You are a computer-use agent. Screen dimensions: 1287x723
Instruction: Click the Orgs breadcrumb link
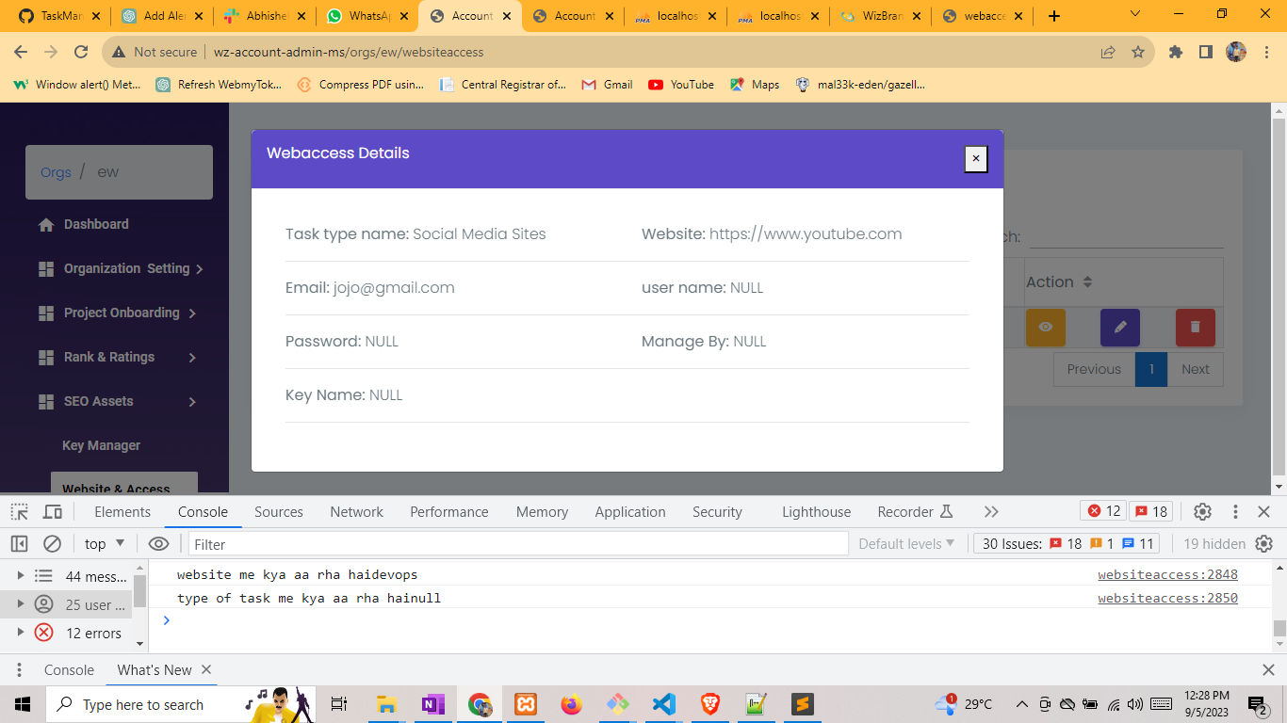tap(56, 172)
